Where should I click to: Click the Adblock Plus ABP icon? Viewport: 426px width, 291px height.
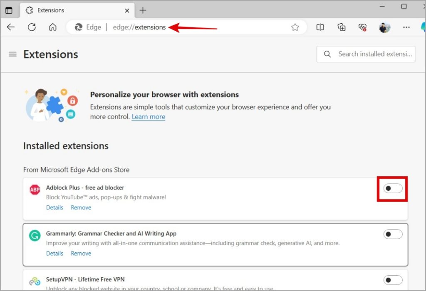point(35,190)
